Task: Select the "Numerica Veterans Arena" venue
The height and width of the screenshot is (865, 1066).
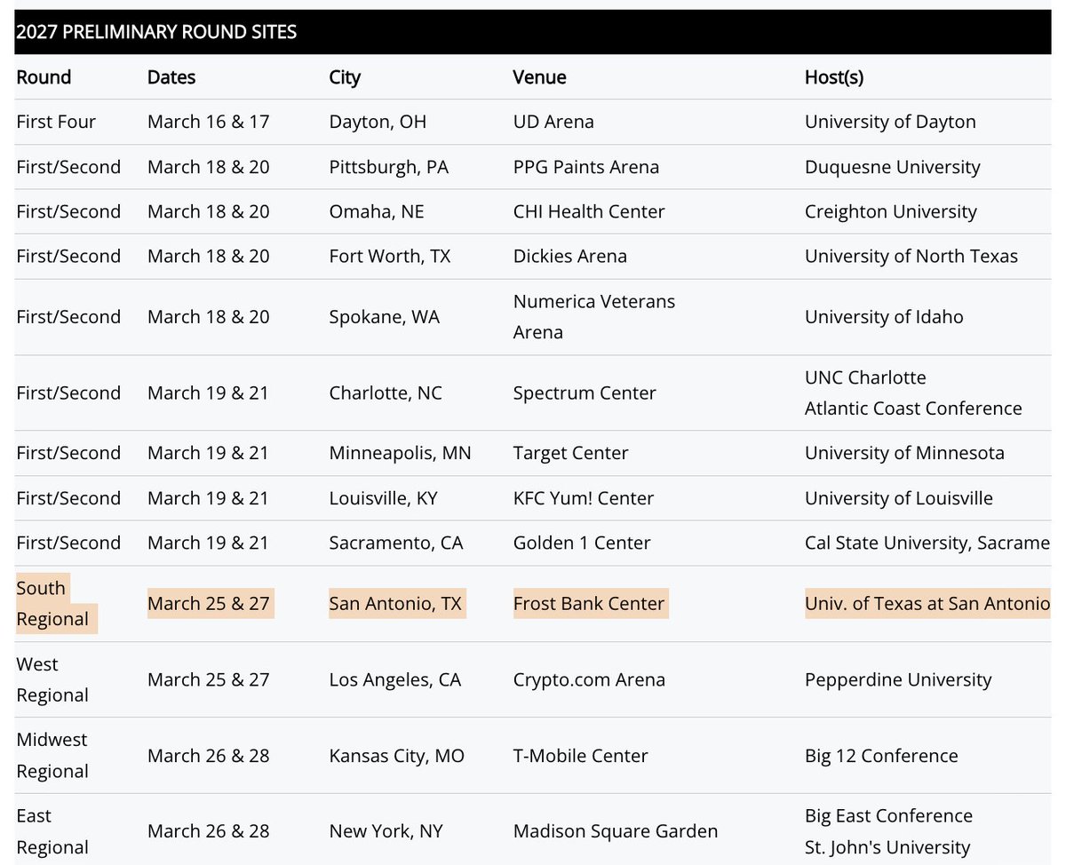Action: [x=593, y=317]
